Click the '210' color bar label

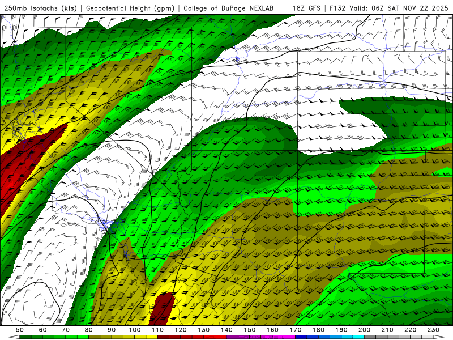pyautogui.click(x=387, y=330)
